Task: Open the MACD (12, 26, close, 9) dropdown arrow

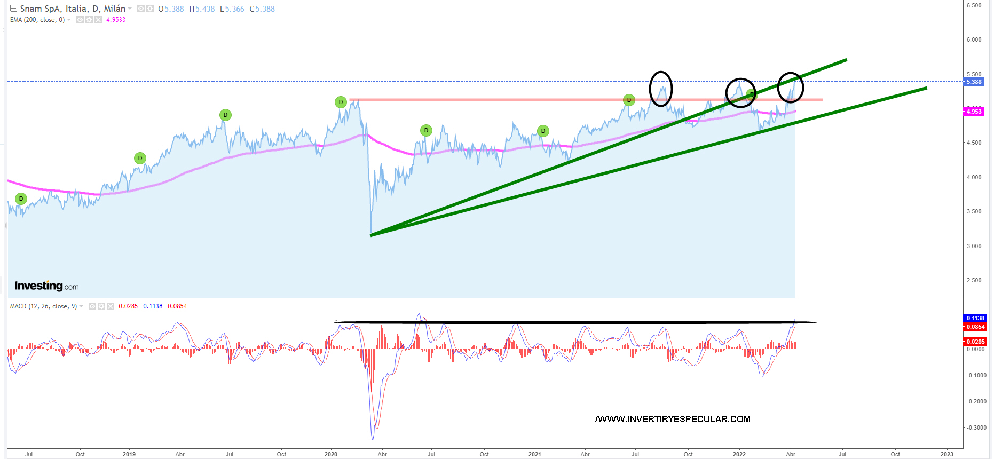Action: click(81, 307)
